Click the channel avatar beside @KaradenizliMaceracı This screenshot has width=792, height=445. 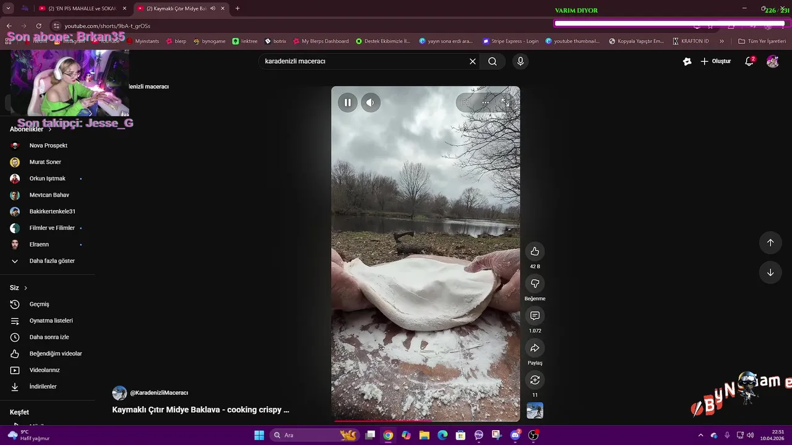(119, 393)
